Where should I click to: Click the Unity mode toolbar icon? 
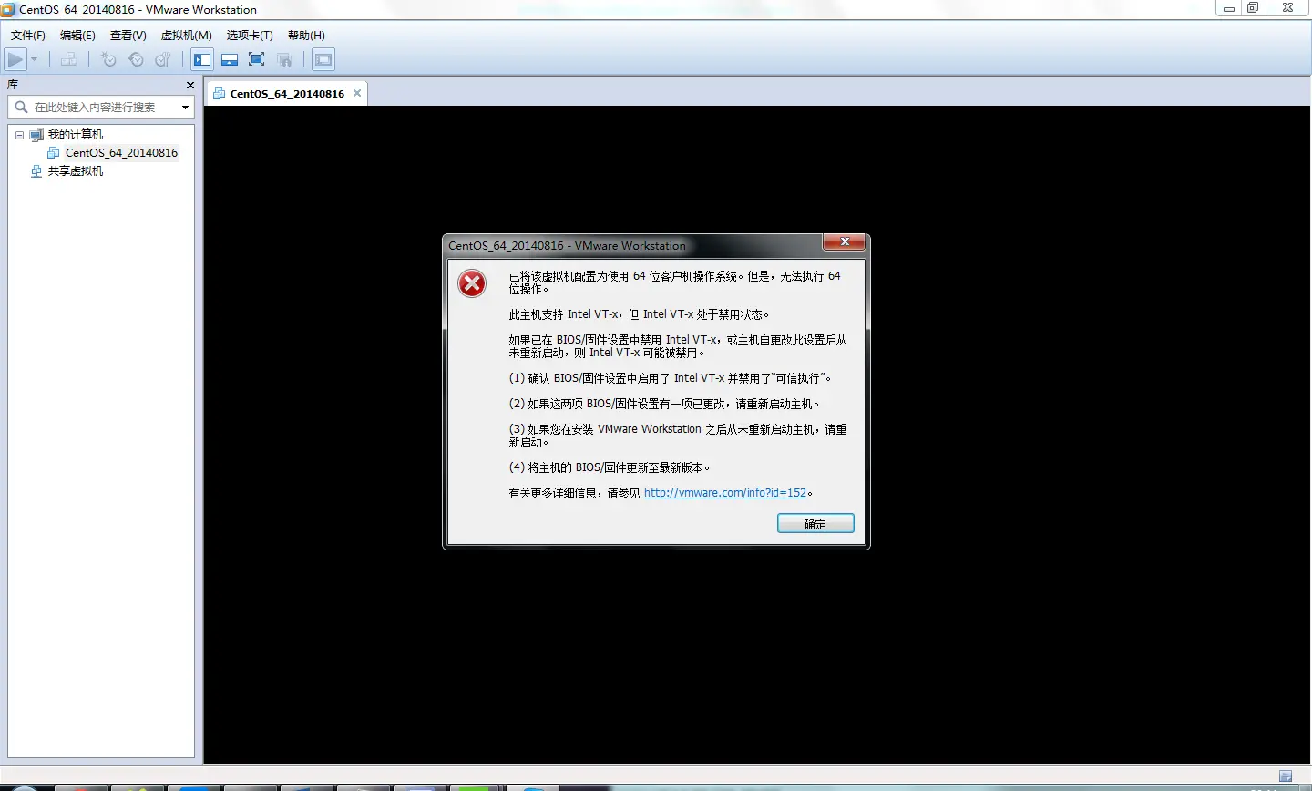pos(284,60)
